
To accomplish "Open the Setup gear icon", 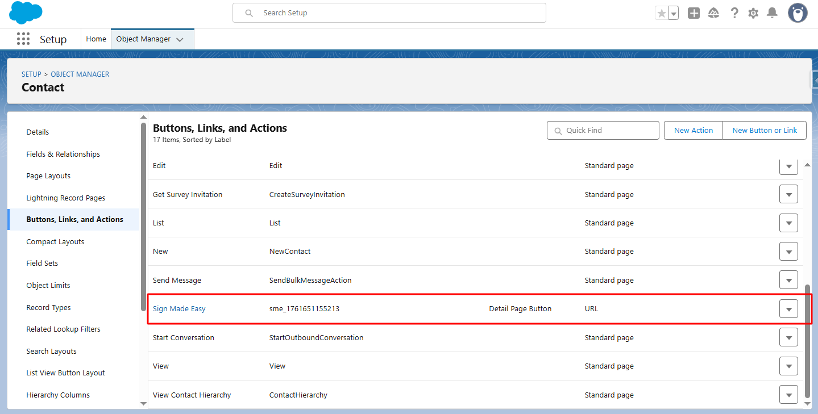I will (753, 12).
